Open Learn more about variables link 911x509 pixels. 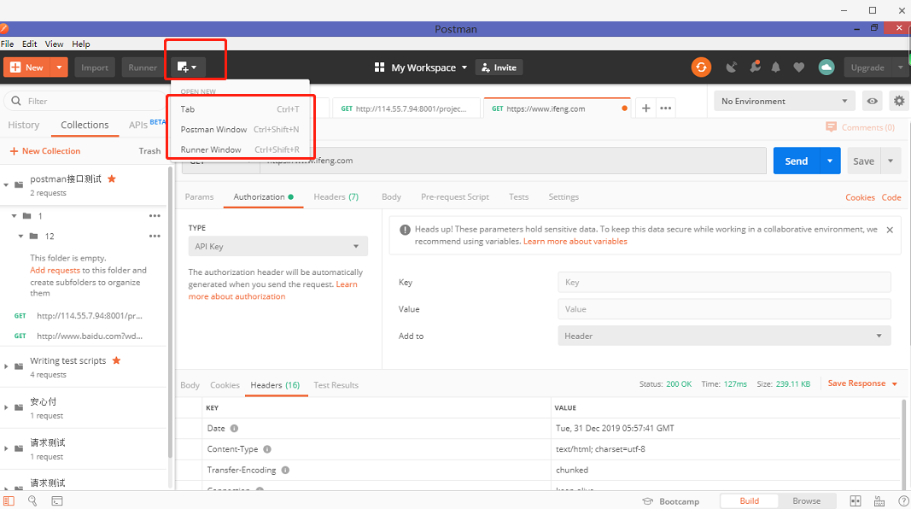click(x=575, y=241)
